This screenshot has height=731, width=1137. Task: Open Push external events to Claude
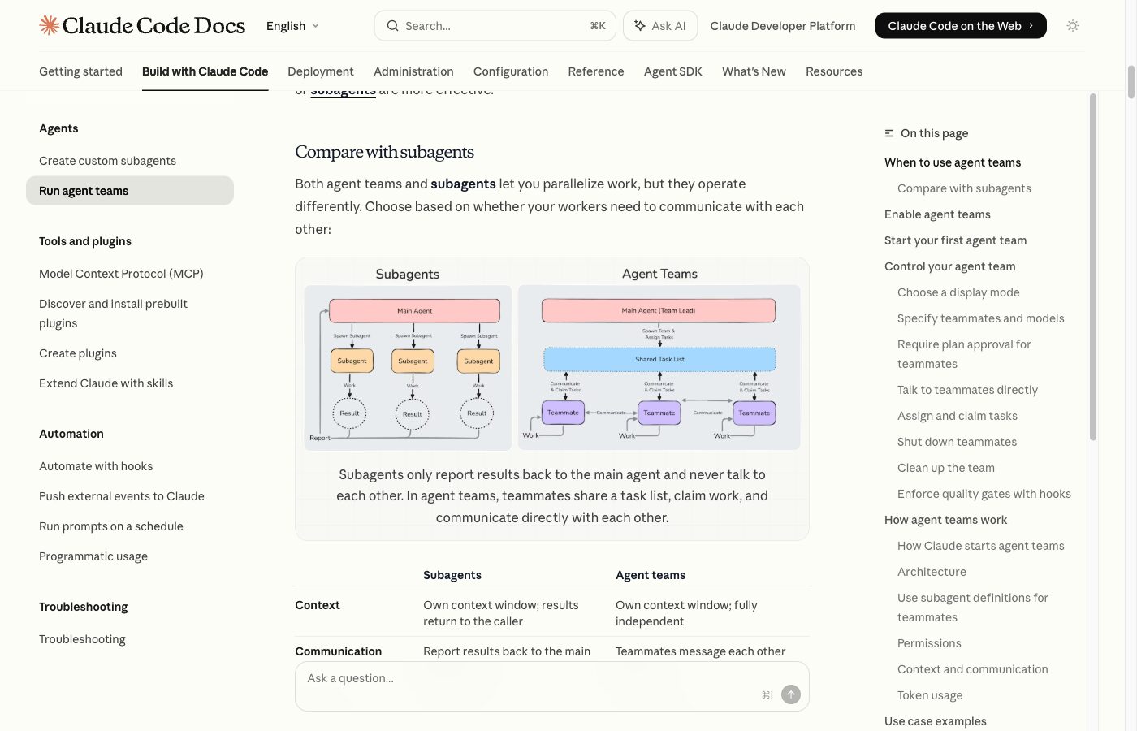pos(122,496)
